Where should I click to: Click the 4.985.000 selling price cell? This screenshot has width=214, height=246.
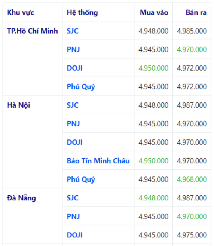click(192, 31)
